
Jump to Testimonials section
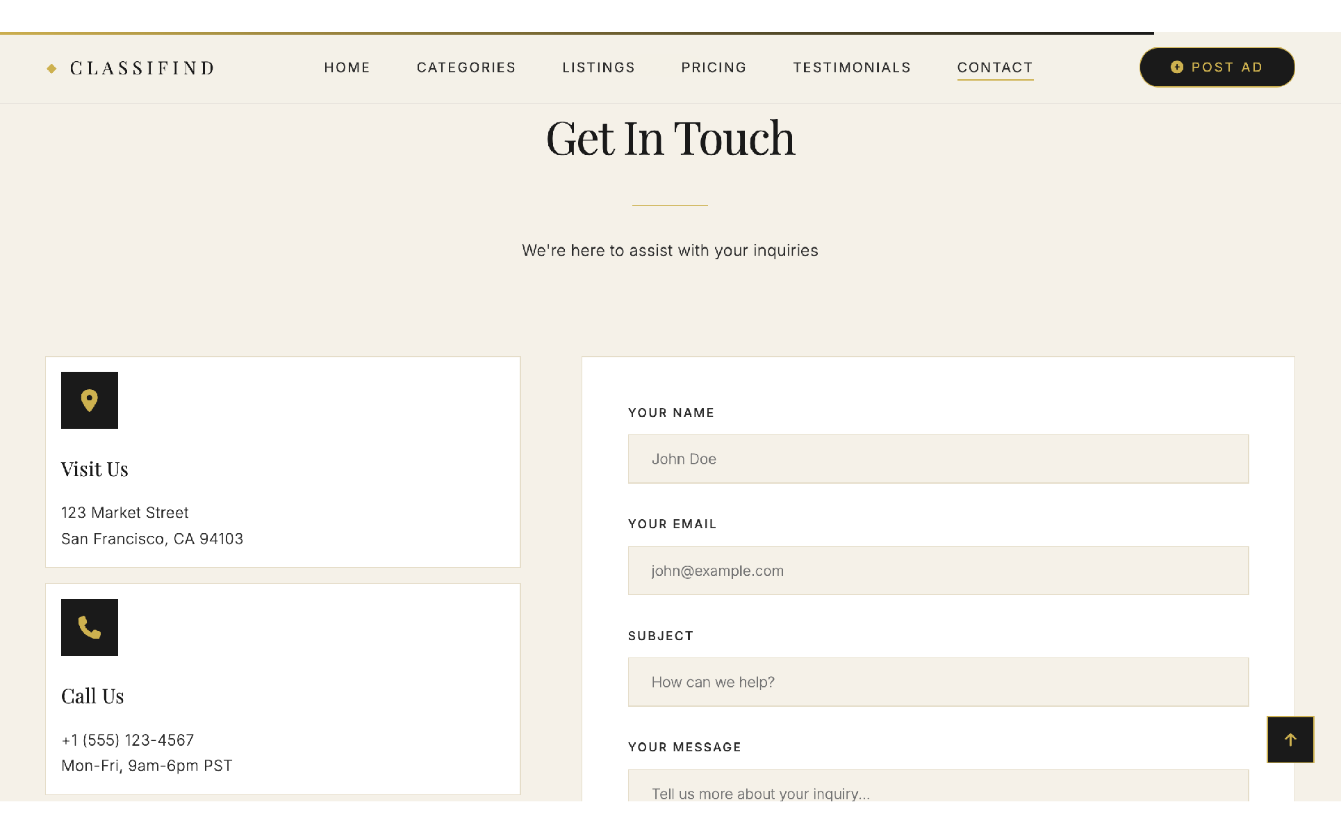click(x=852, y=67)
